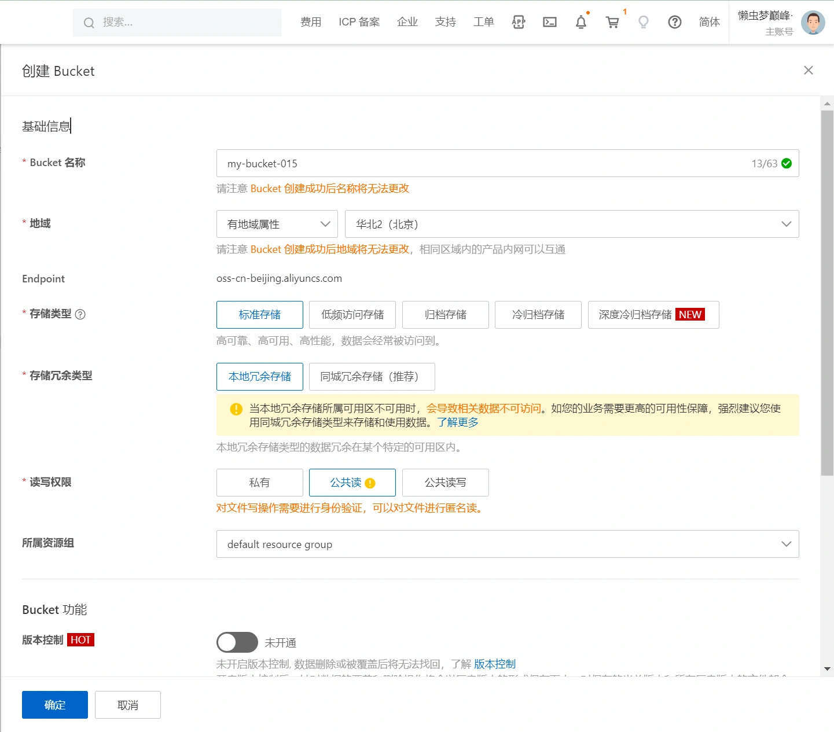Expand the 有地域属性 dropdown

pyautogui.click(x=277, y=224)
